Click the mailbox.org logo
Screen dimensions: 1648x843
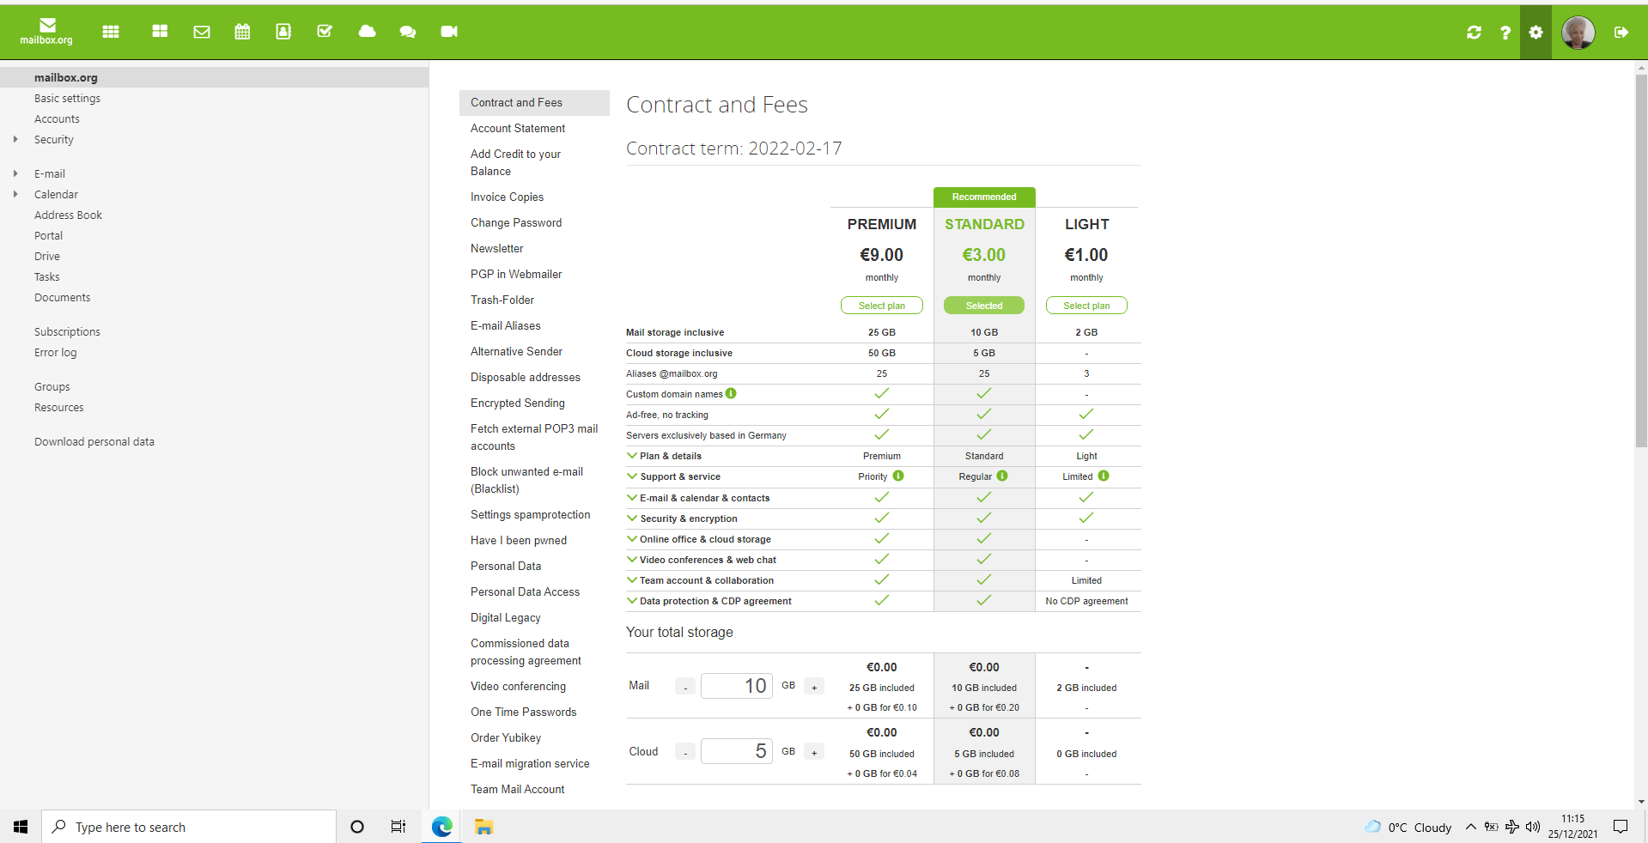(x=46, y=32)
